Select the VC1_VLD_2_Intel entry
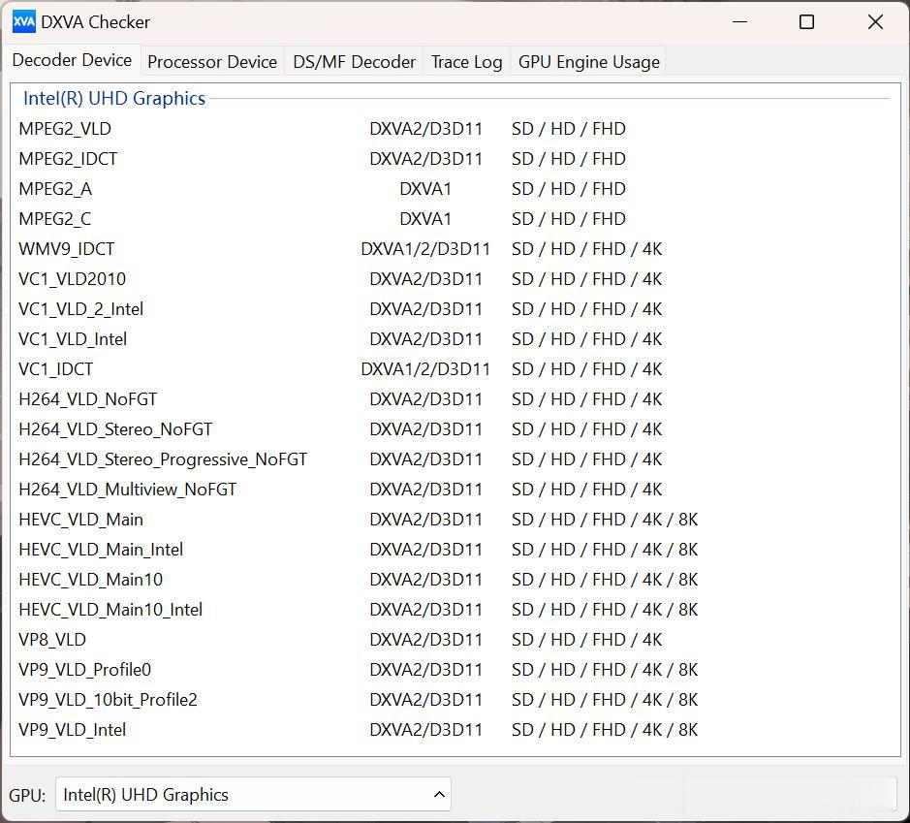910x823 pixels. (455, 309)
